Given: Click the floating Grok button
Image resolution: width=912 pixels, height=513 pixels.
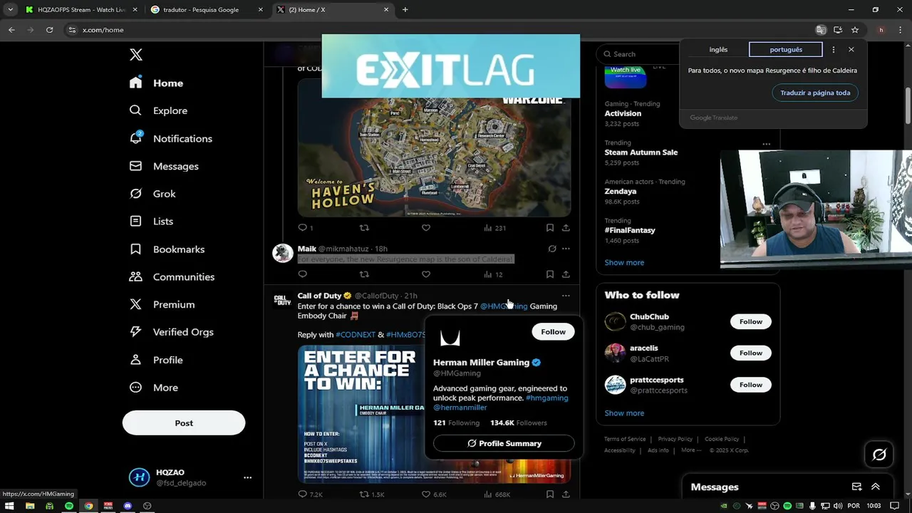Looking at the screenshot, I should (879, 455).
